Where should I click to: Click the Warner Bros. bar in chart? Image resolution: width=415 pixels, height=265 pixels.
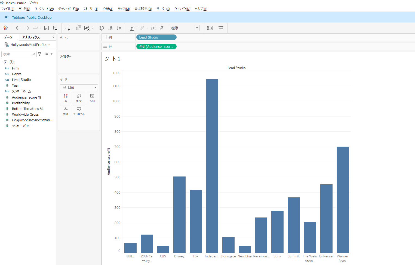pos(343,200)
